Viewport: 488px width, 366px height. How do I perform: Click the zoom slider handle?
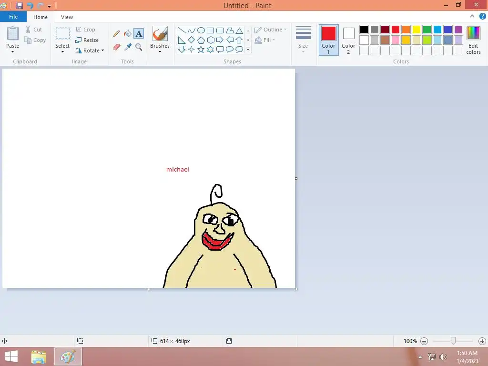[453, 341]
